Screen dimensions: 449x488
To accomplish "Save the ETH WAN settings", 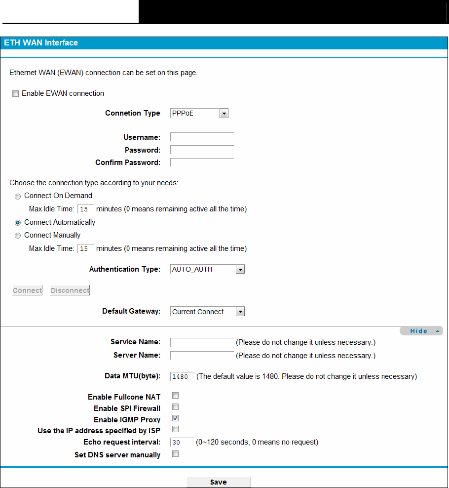I will pos(219,482).
